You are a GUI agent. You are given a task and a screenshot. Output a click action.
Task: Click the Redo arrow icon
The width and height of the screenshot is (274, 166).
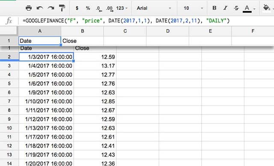point(51,8)
